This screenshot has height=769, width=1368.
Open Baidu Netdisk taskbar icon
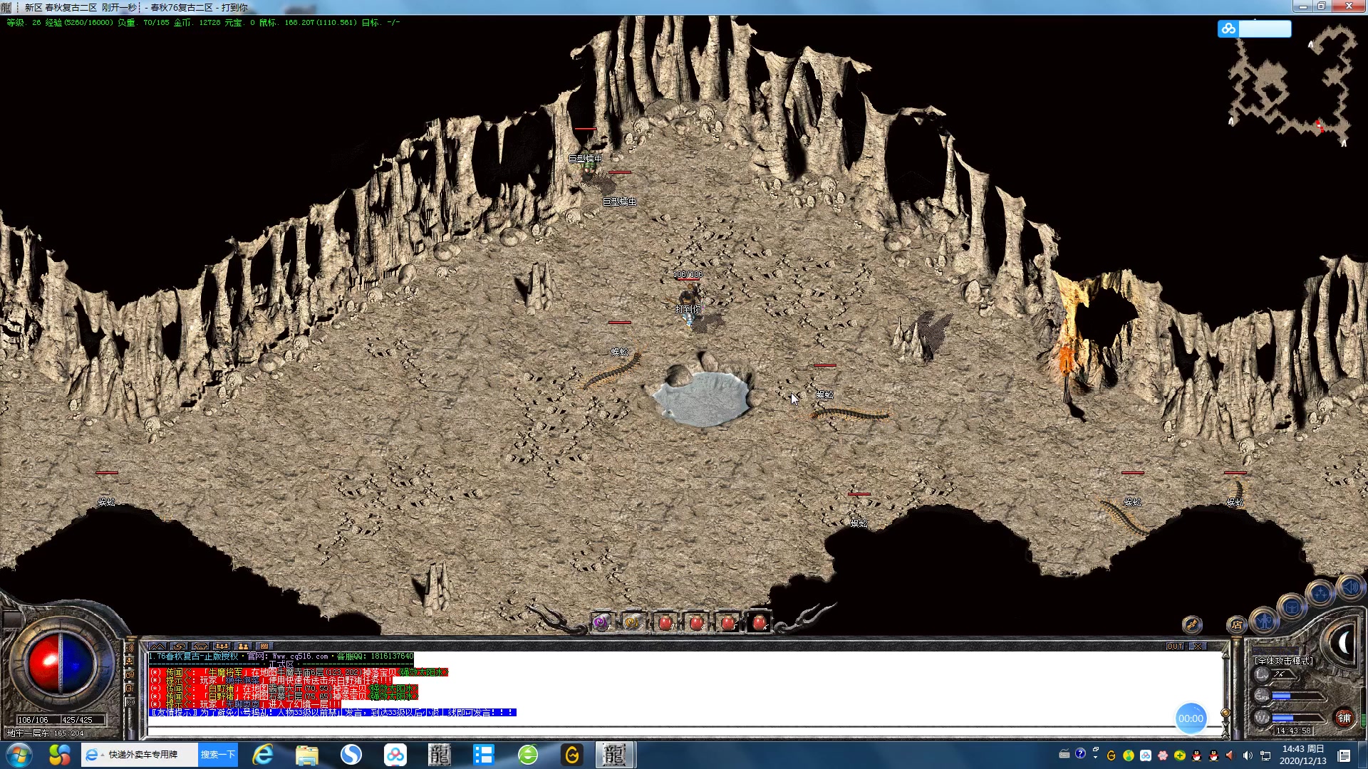pos(395,755)
